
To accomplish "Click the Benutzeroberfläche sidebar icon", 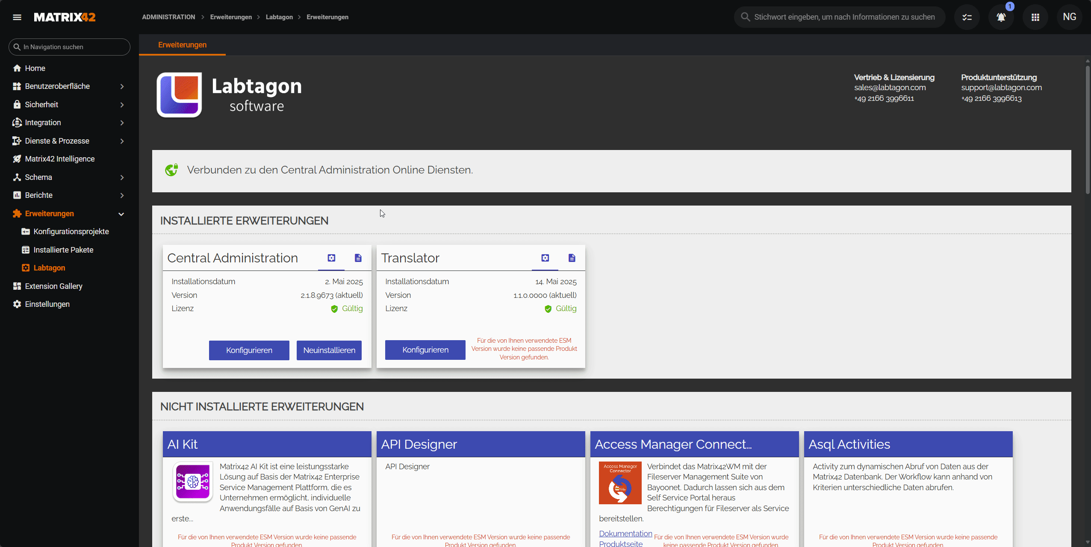I will tap(17, 86).
